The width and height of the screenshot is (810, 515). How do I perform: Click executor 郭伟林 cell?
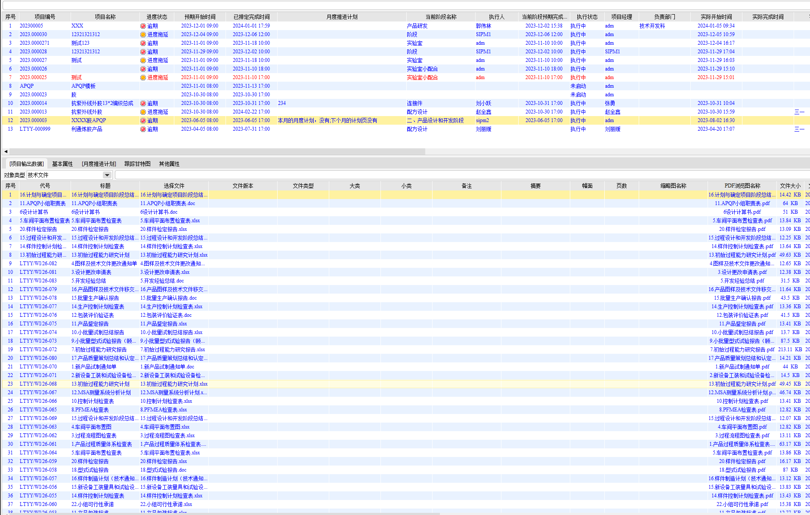point(483,26)
